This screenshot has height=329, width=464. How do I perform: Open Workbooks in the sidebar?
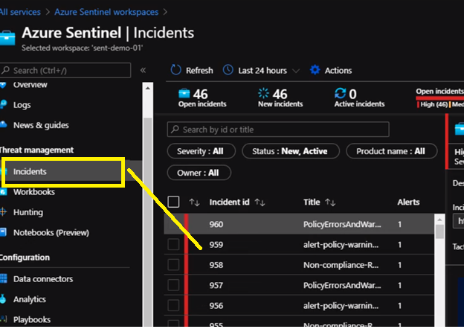click(34, 192)
